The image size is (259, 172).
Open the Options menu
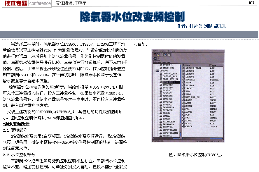155,51
